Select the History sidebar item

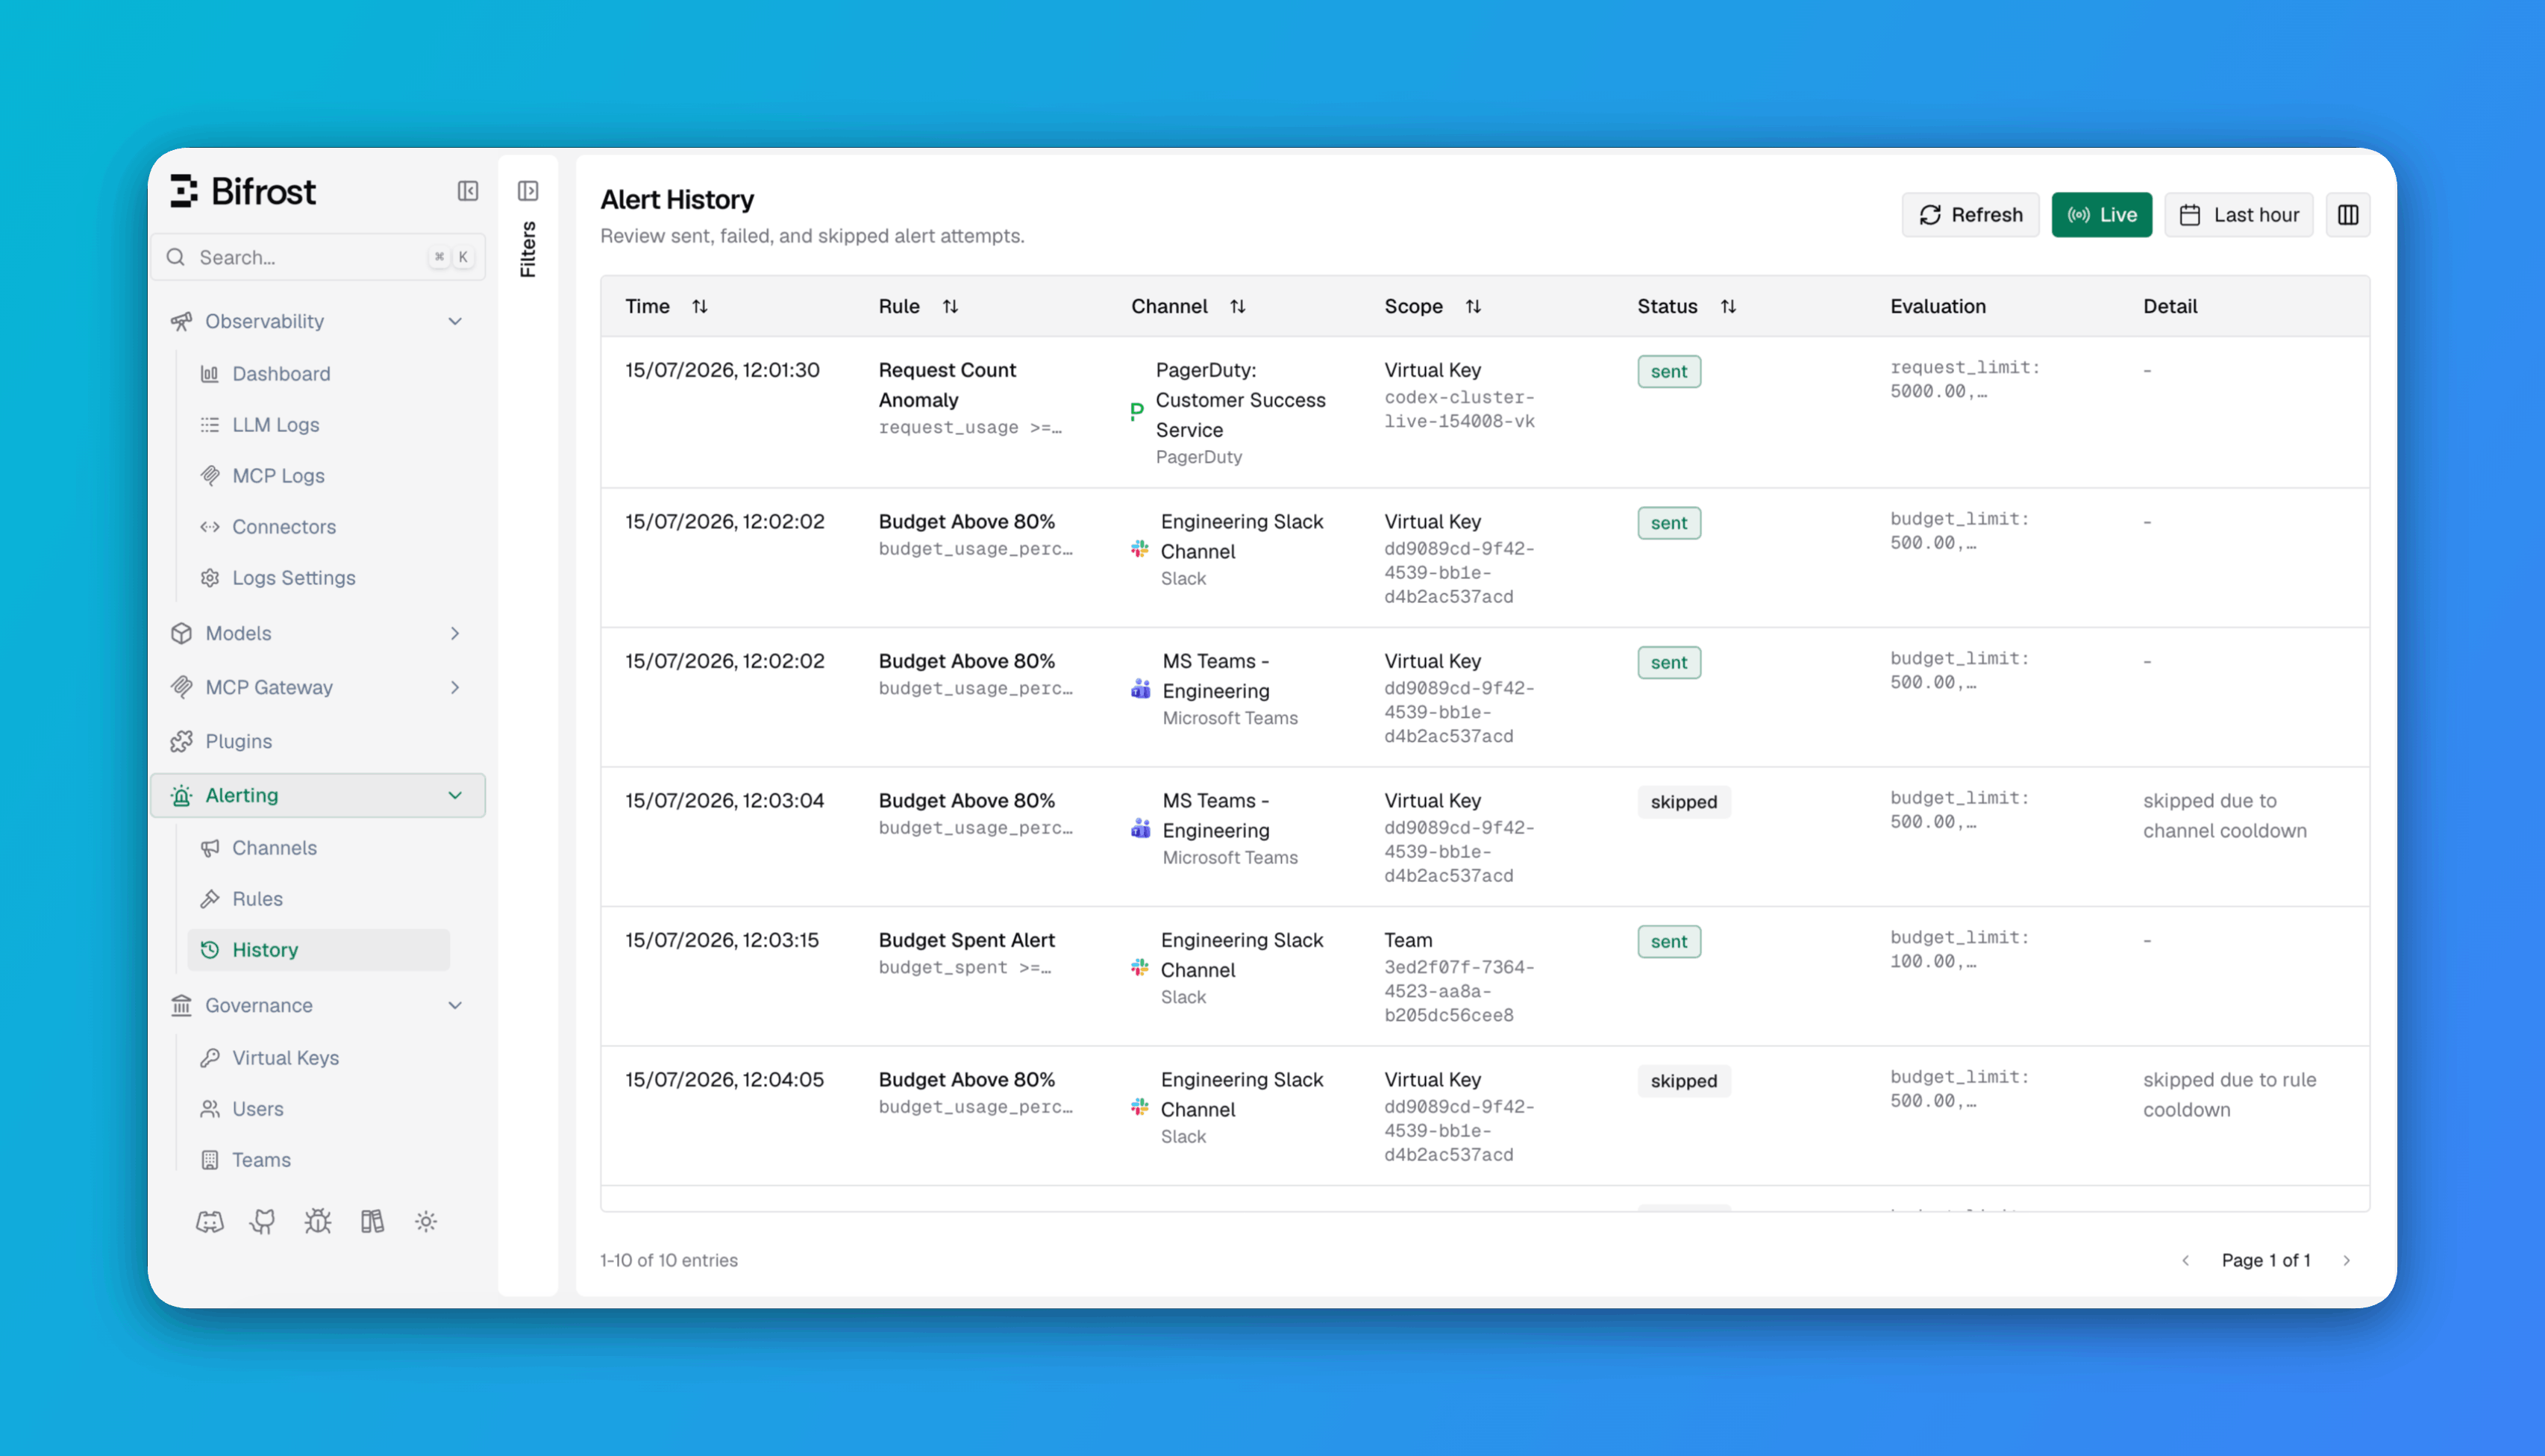coord(318,950)
